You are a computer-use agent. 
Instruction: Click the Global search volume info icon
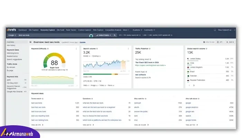coord(206,49)
